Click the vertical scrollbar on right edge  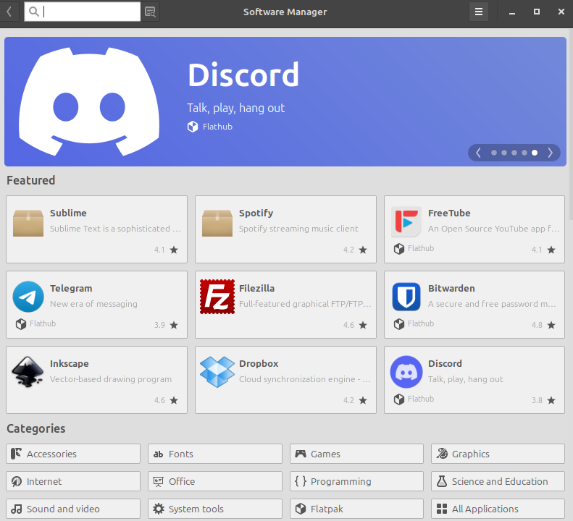coord(571,124)
